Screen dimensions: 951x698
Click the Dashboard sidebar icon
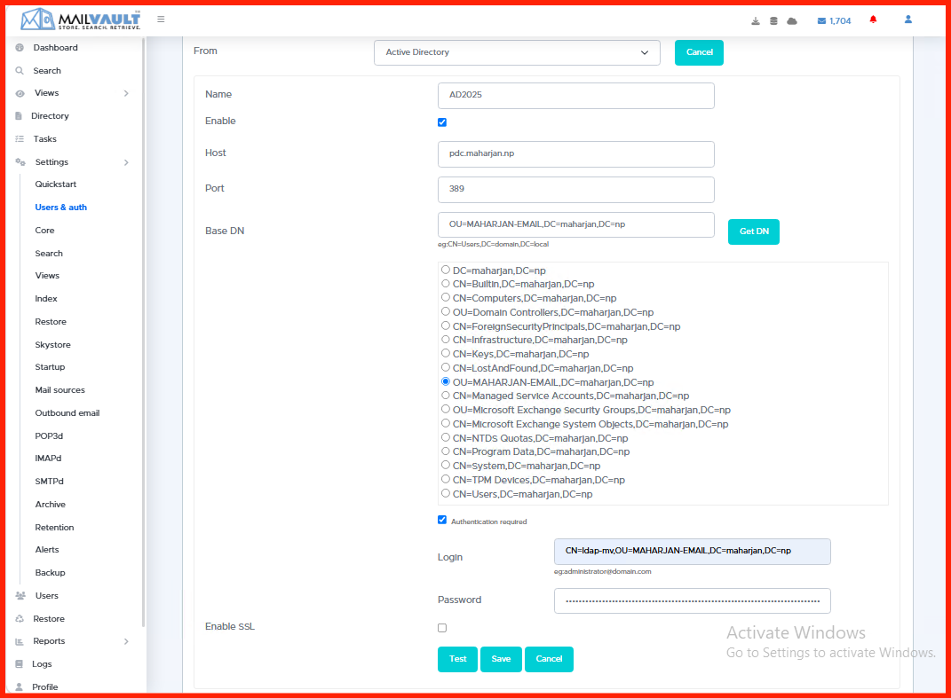pyautogui.click(x=20, y=47)
